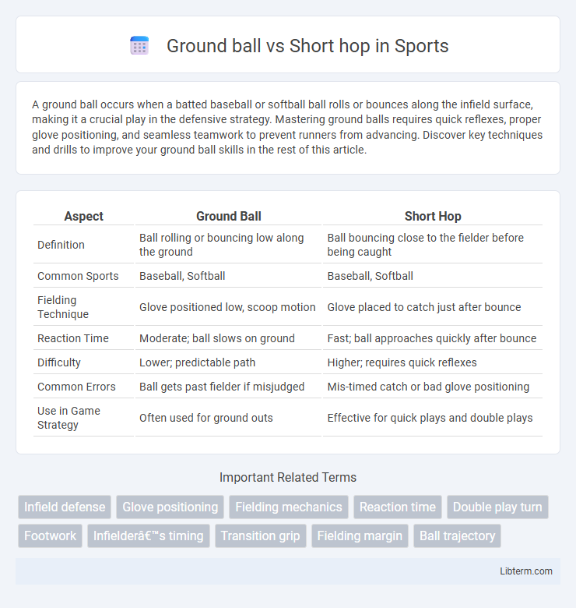Click 'Fast; ball approaches quickly after bounce' cell
Image resolution: width=576 pixels, height=608 pixels.
pyautogui.click(x=433, y=338)
